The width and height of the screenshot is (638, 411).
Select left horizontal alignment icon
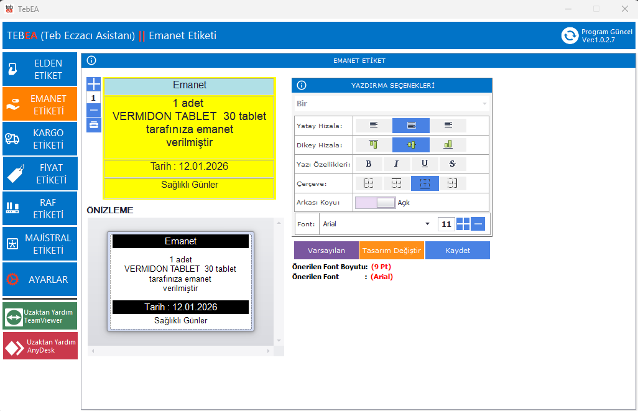tap(373, 126)
